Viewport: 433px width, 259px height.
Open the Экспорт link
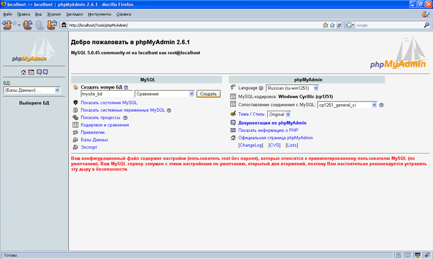click(x=89, y=147)
